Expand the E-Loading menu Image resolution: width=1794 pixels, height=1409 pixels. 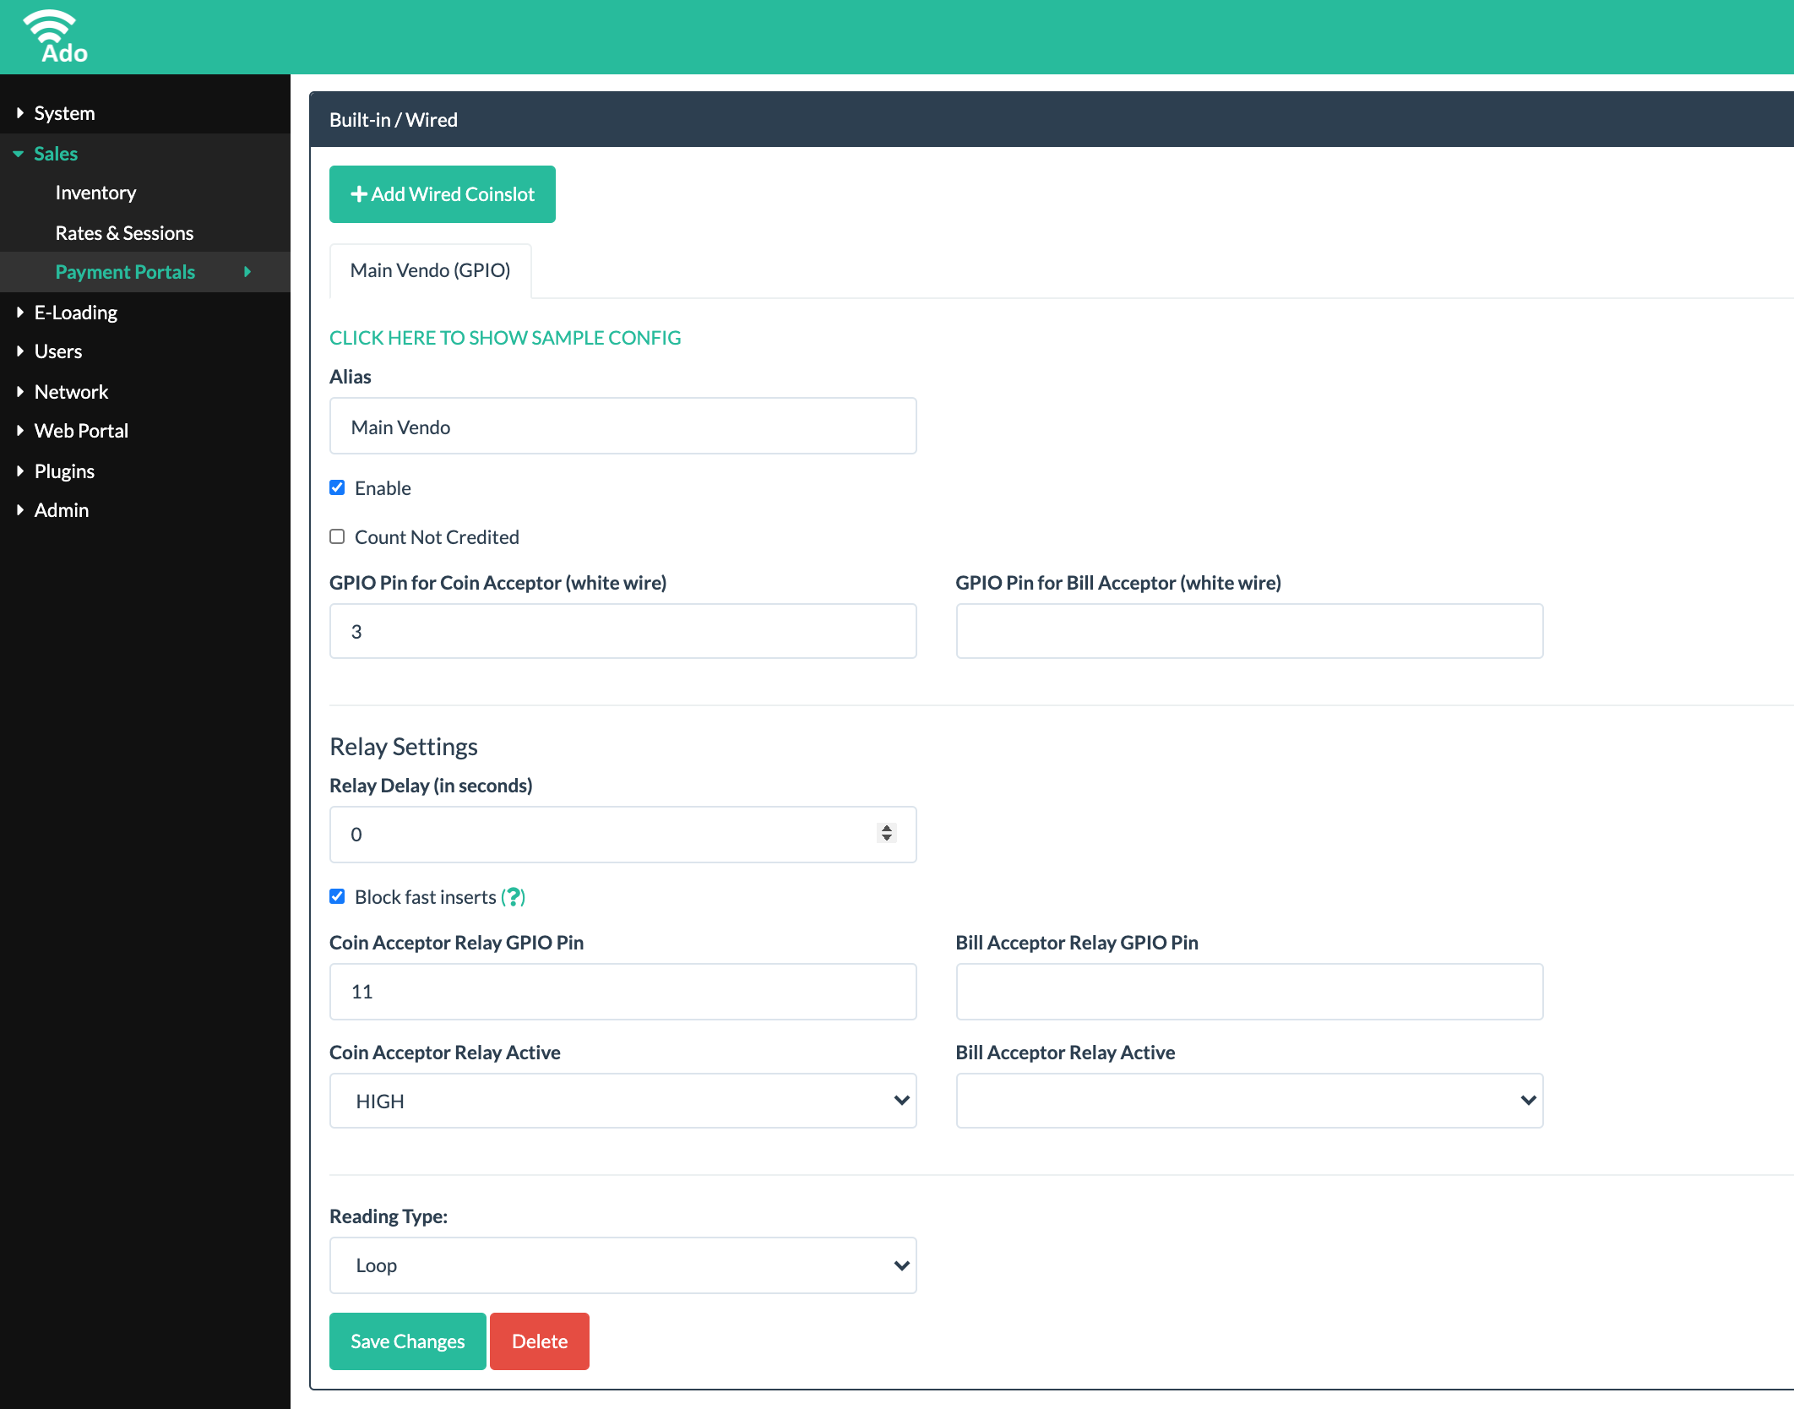pyautogui.click(x=145, y=313)
